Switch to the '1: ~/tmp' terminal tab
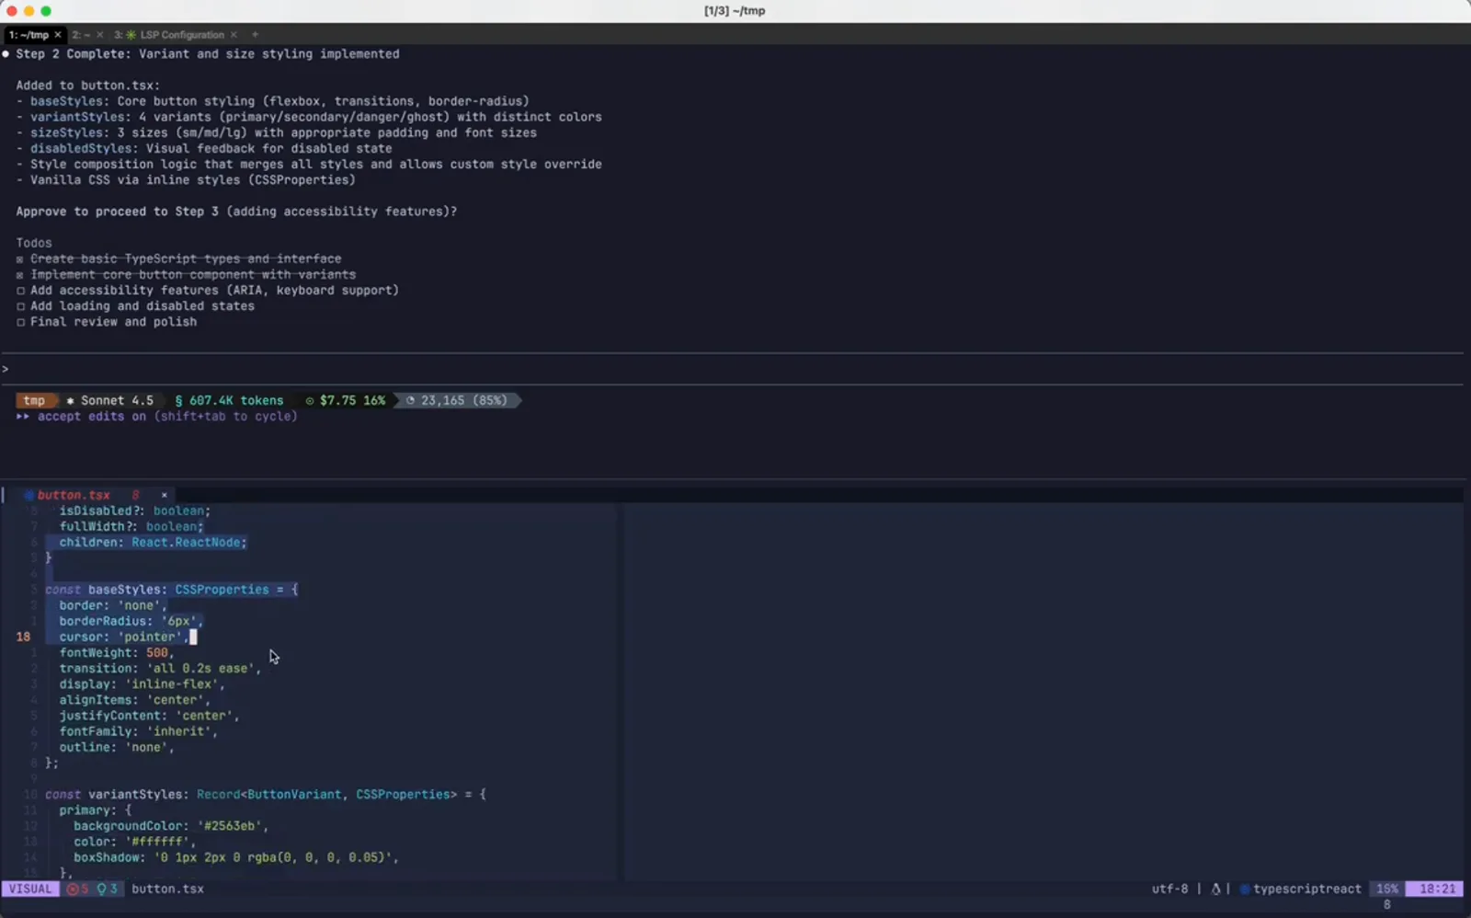Screen dimensions: 1471x918 [29, 35]
